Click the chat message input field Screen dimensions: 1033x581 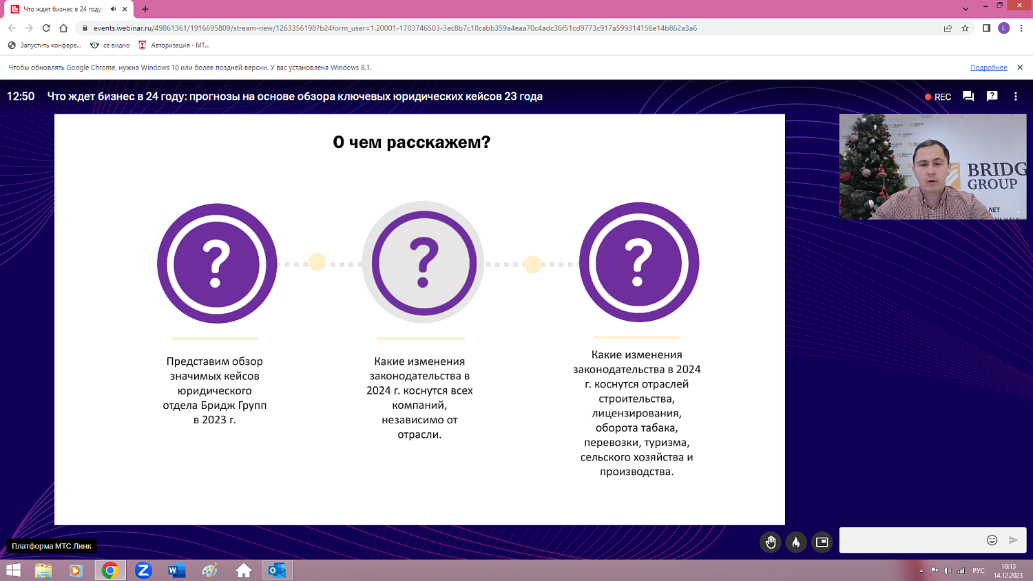click(911, 540)
